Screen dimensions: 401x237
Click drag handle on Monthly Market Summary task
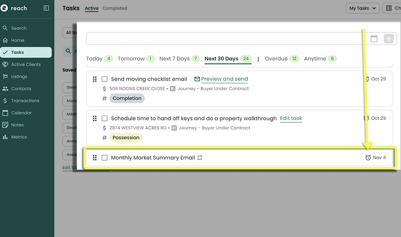(x=95, y=158)
